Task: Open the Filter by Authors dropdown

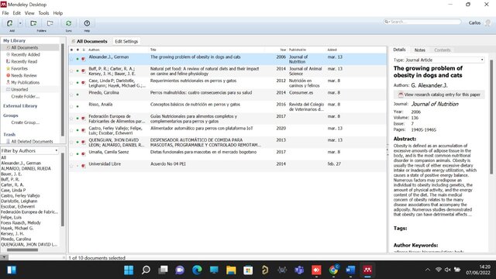Action: [29, 150]
